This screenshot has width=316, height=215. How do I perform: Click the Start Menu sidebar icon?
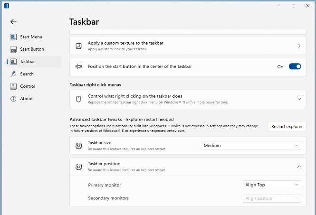point(13,37)
